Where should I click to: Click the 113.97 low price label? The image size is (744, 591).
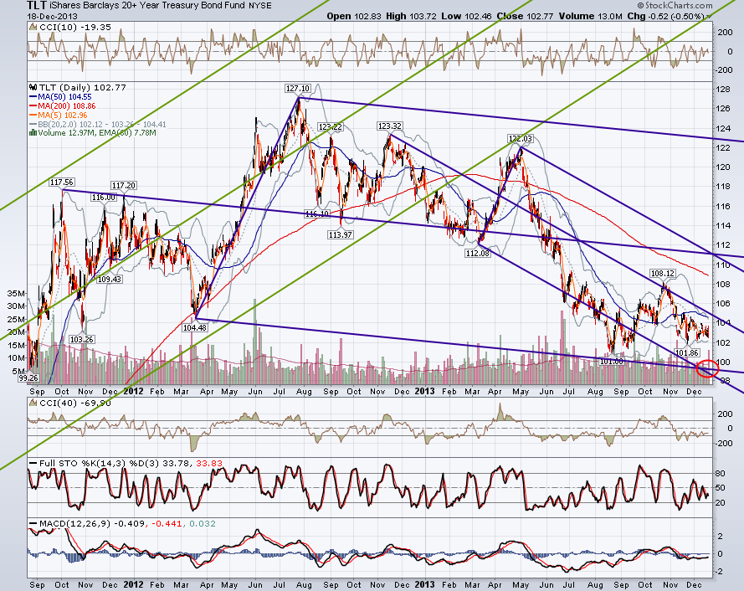341,234
